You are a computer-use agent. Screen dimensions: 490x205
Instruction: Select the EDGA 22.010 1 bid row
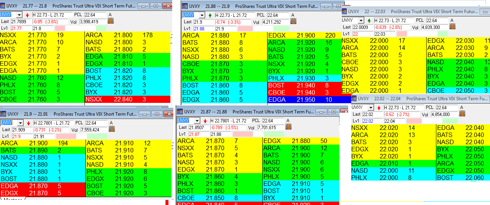pos(393,163)
